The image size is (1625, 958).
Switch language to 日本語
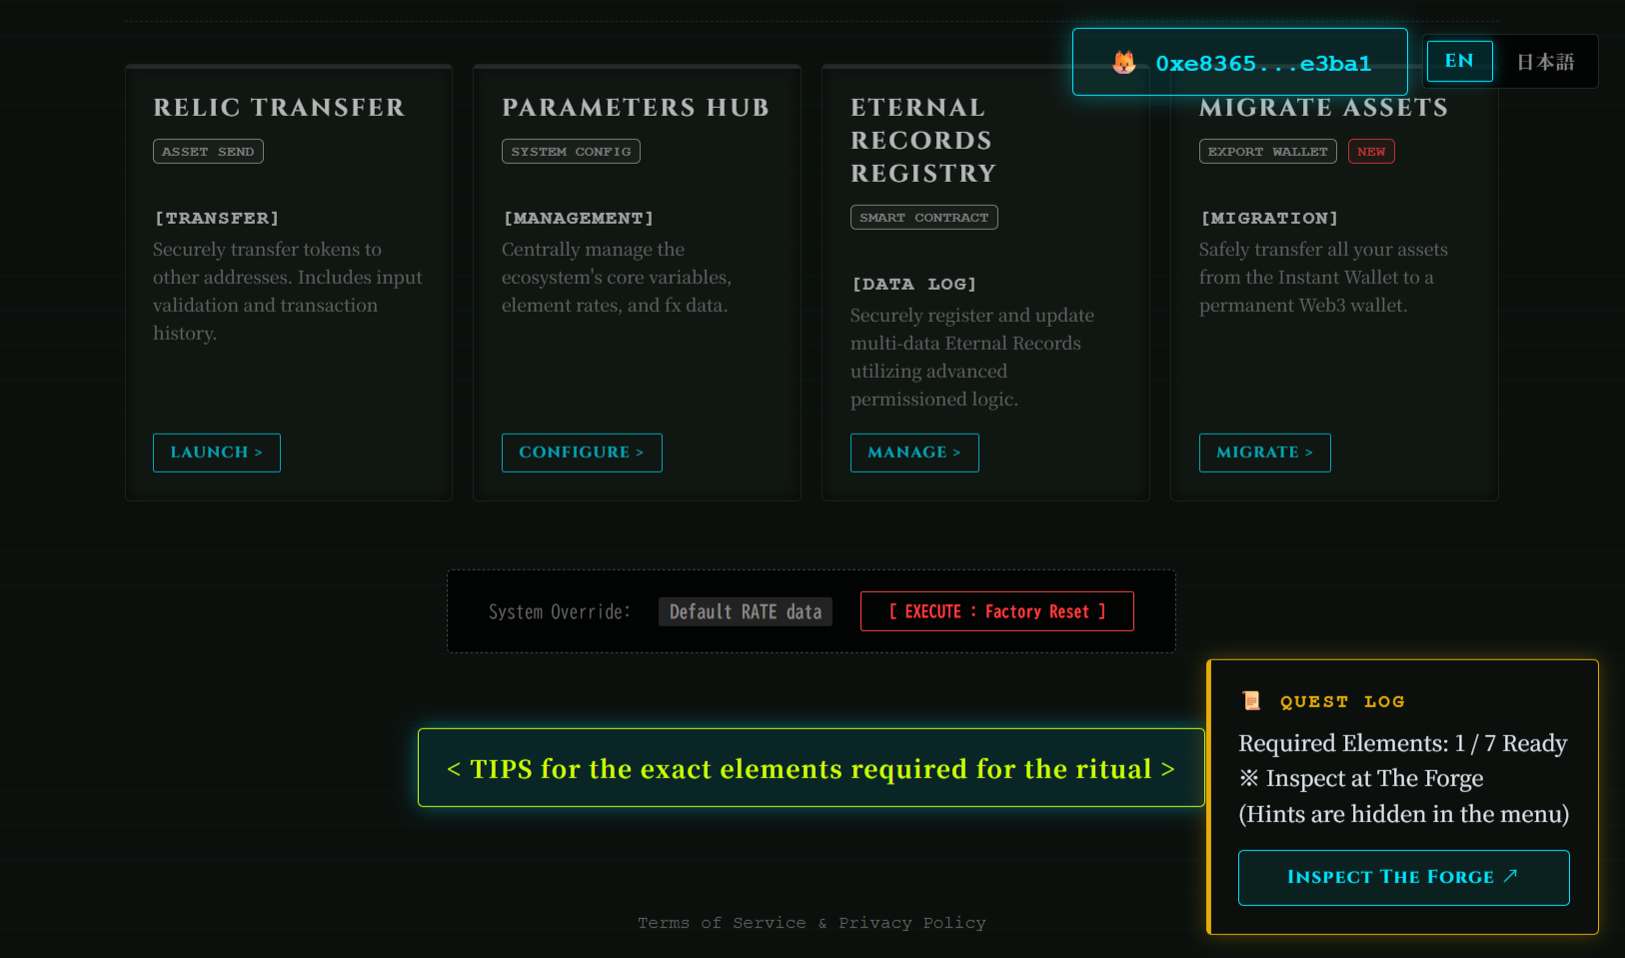click(x=1545, y=62)
